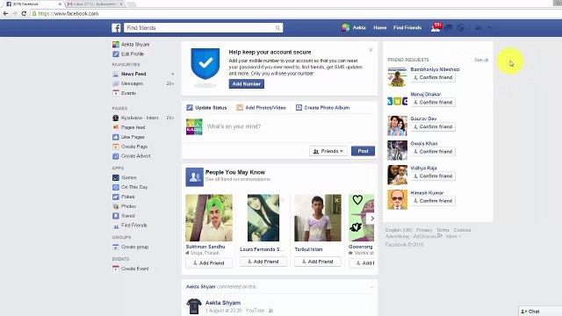Click the News Feed sidebar icon
This screenshot has width=562, height=316.
point(115,74)
